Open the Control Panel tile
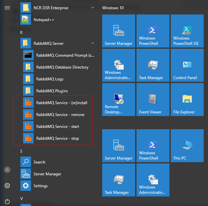 pyautogui.click(x=187, y=65)
